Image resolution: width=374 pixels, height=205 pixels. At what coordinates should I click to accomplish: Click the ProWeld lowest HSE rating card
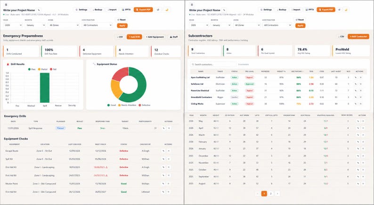(351, 51)
